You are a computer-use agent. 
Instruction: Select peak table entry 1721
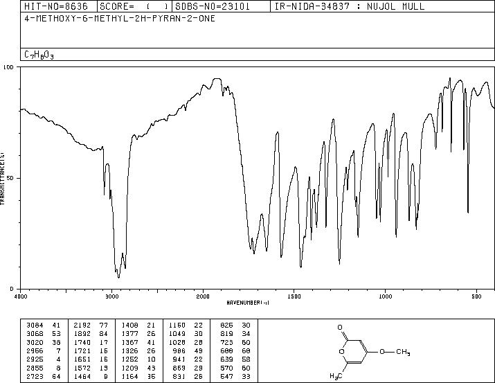[x=82, y=350]
